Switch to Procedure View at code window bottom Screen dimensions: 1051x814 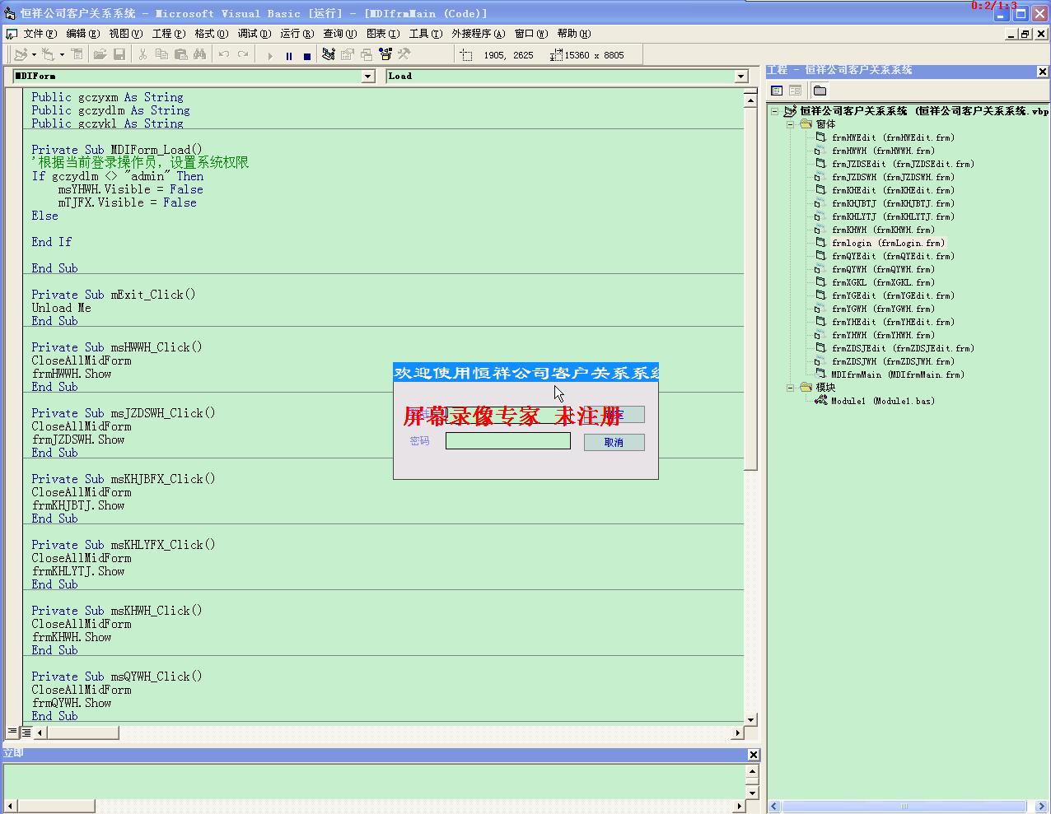(12, 732)
